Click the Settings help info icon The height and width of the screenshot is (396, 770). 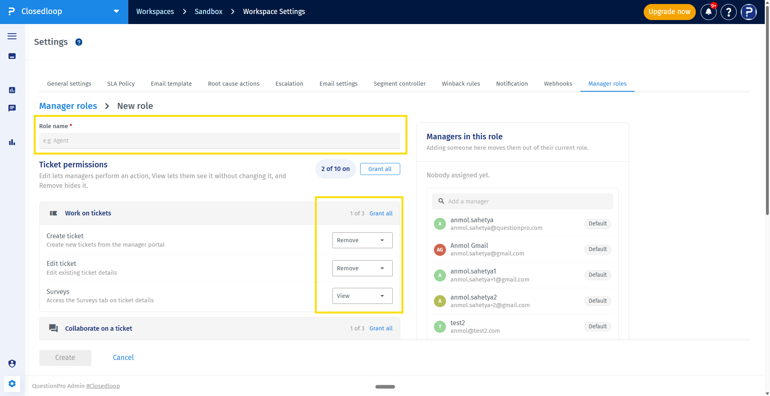[79, 42]
